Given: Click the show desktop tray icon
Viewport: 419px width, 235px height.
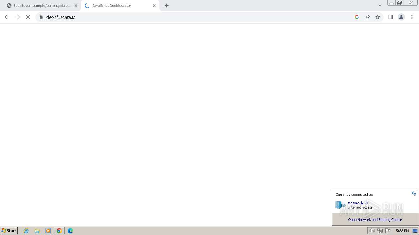Looking at the screenshot, I should click(x=415, y=231).
